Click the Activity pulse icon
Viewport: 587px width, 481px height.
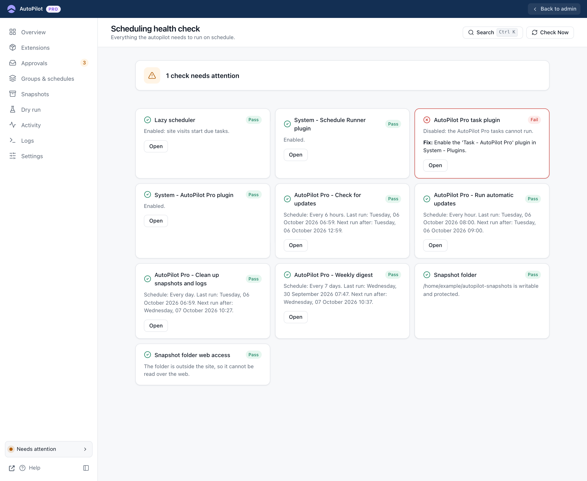13,125
